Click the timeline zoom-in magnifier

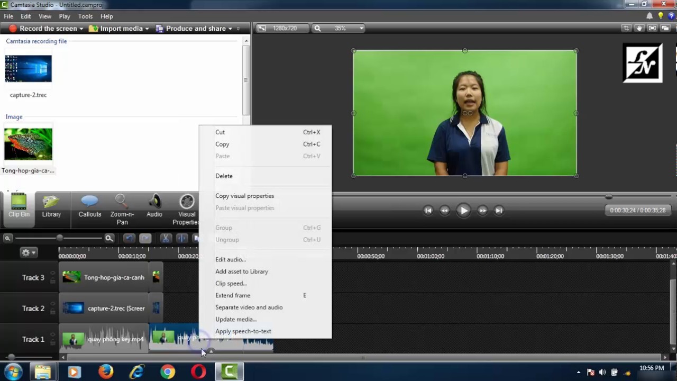(109, 239)
